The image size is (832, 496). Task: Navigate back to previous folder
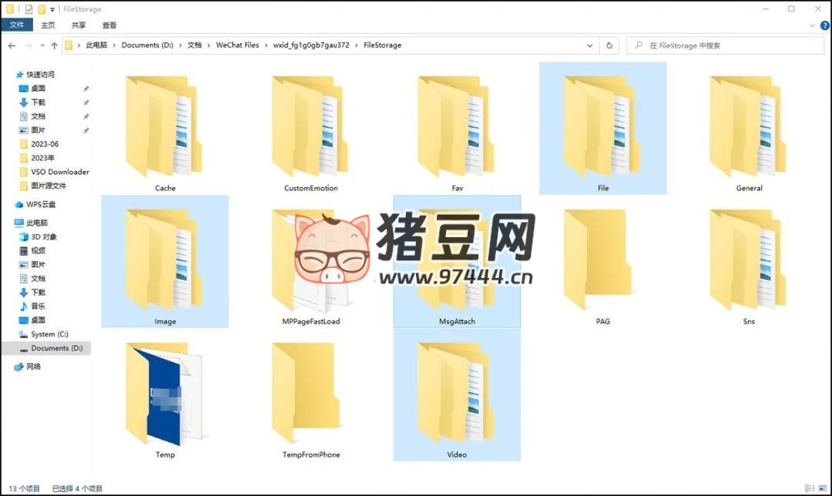[x=12, y=45]
